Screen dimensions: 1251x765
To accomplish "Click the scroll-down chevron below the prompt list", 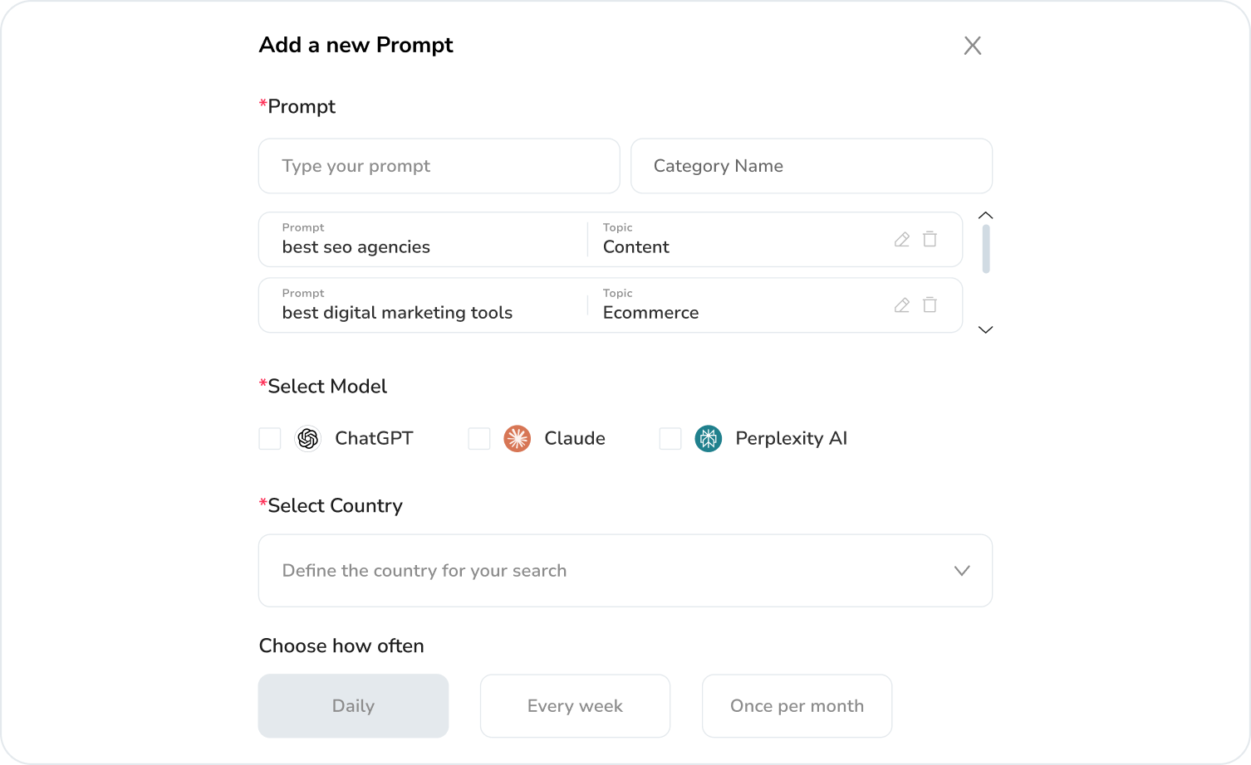I will pyautogui.click(x=985, y=329).
